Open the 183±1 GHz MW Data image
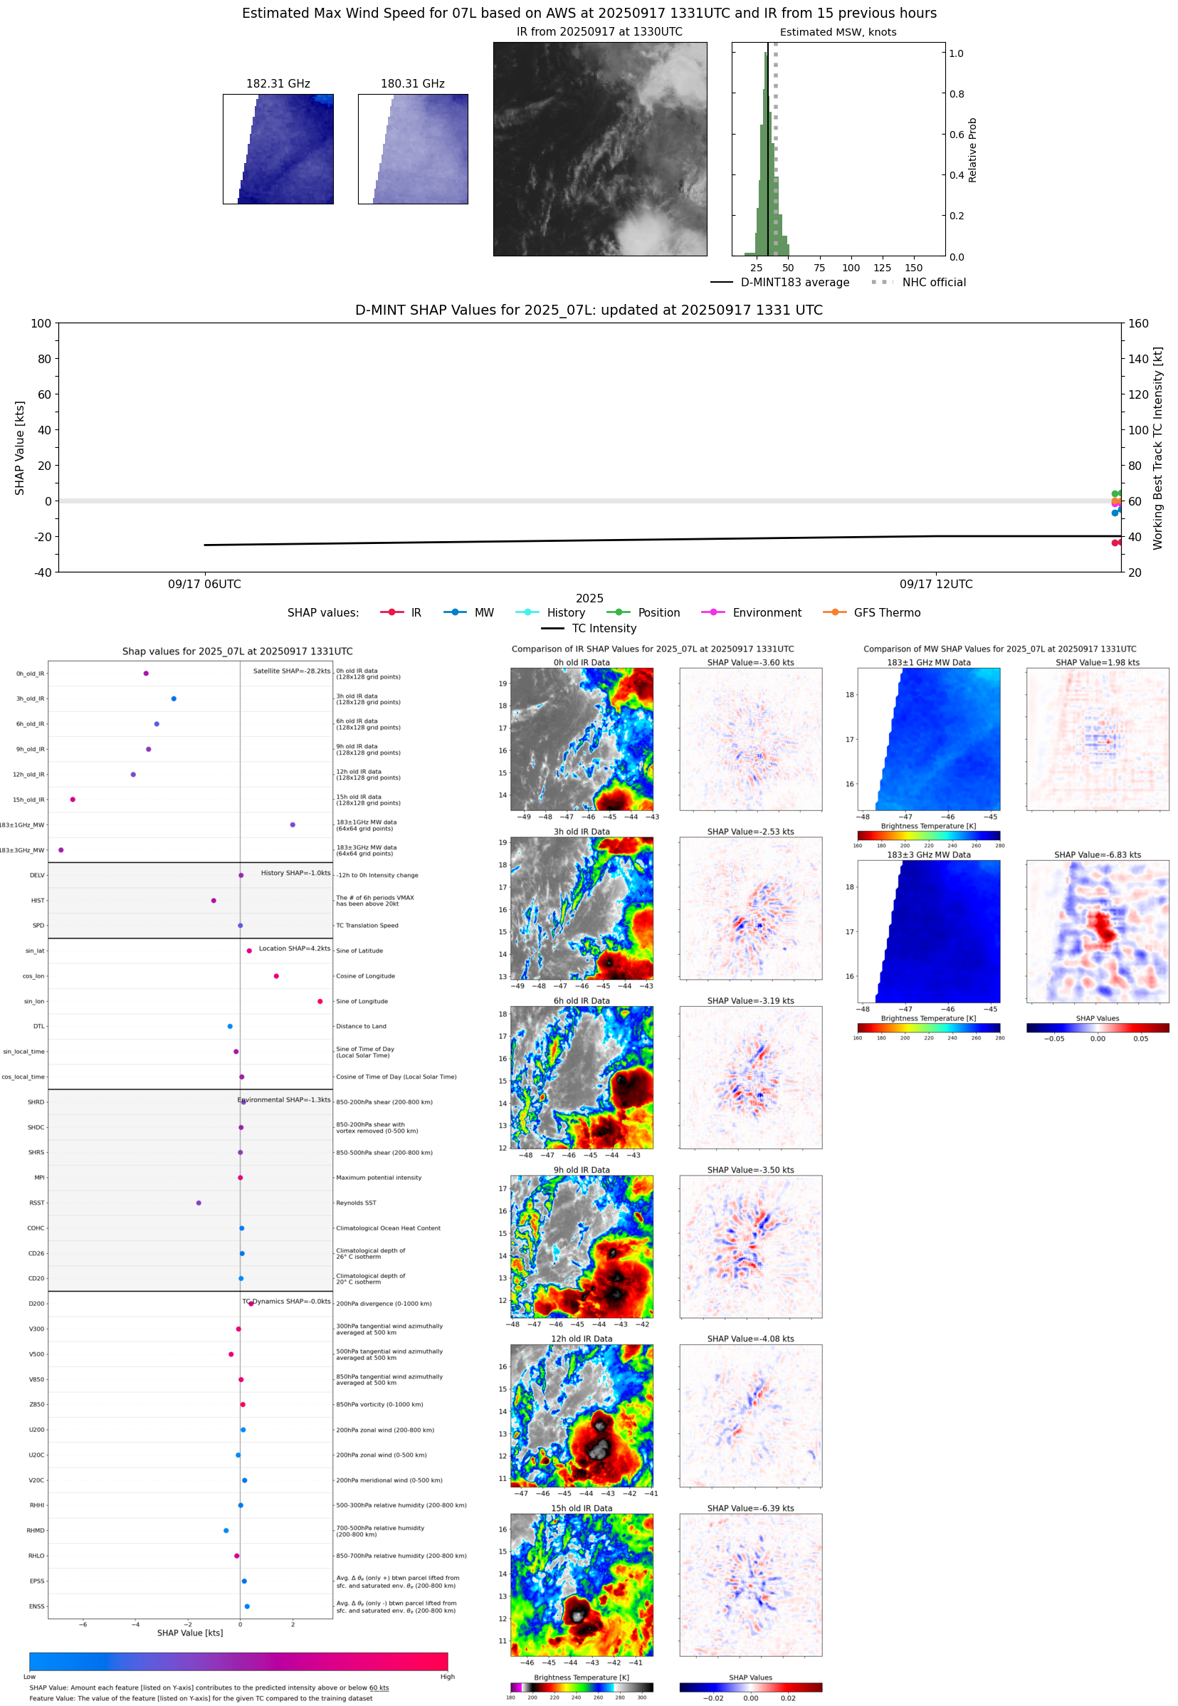Viewport: 1178px width, 1706px height. point(929,739)
